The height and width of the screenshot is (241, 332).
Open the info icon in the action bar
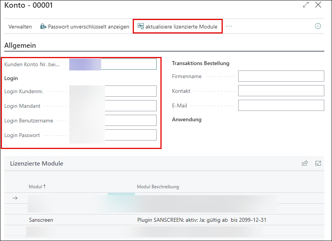pyautogui.click(x=318, y=26)
